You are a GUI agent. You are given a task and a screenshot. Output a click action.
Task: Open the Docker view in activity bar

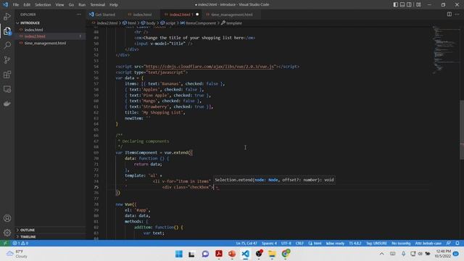coord(7,104)
